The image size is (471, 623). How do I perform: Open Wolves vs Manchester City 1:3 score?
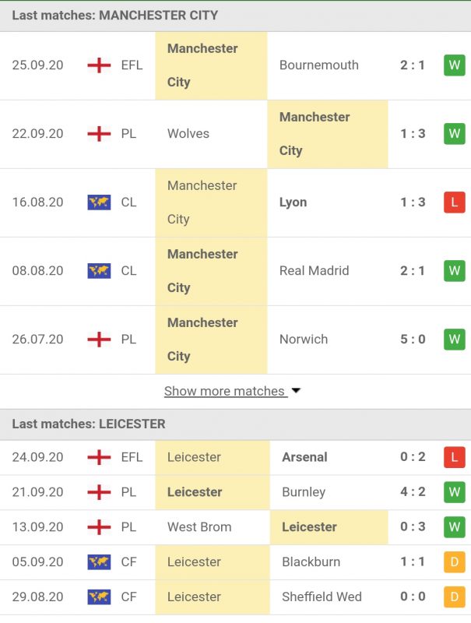(413, 134)
